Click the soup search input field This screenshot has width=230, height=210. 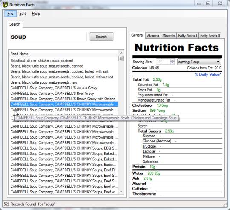click(49, 37)
